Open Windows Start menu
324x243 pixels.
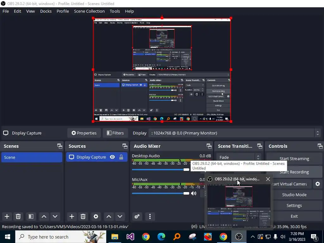click(x=8, y=237)
